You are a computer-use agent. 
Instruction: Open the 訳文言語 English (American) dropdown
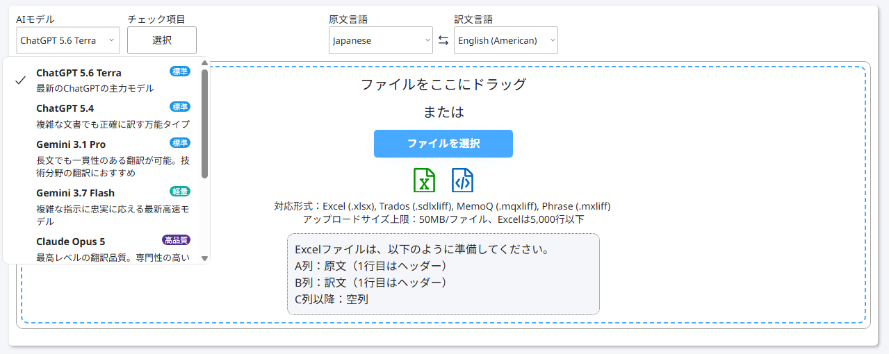click(506, 40)
